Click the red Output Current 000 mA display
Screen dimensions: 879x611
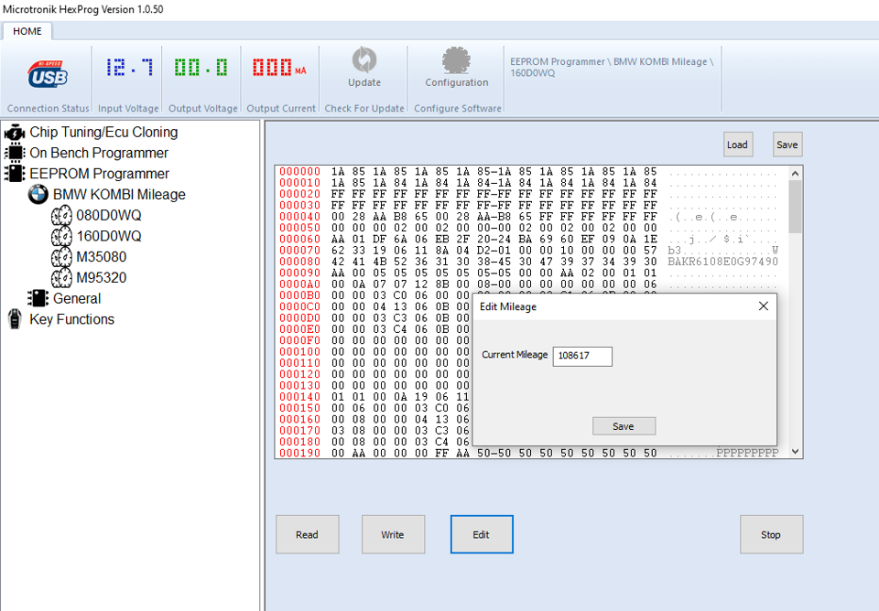coord(279,68)
